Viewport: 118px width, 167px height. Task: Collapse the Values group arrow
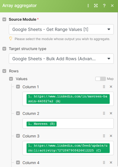coord(11,79)
